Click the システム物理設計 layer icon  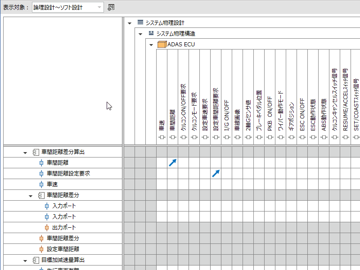tap(140, 22)
